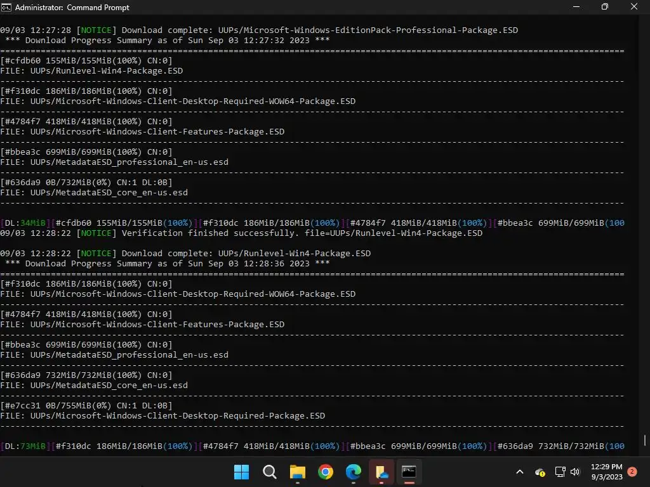
Task: Open the file-transfer app taskbar icon beside Edge
Action: pos(381,472)
